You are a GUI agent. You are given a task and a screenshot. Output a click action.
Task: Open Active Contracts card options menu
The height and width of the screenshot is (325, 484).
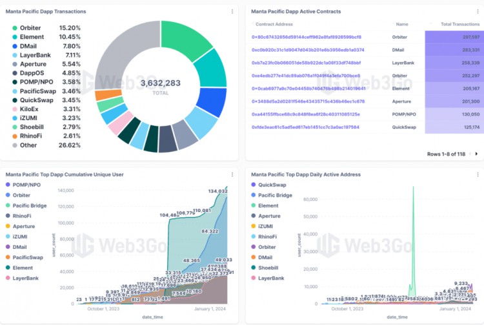point(478,12)
